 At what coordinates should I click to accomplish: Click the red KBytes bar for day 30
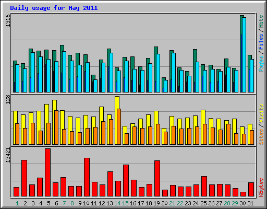[243, 194]
